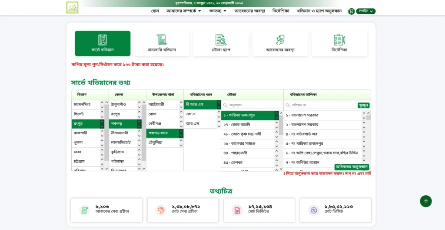This screenshot has width=445, height=230.
Task: Click the অধিকতর অনুসন্ধান button
Action: click(352, 167)
